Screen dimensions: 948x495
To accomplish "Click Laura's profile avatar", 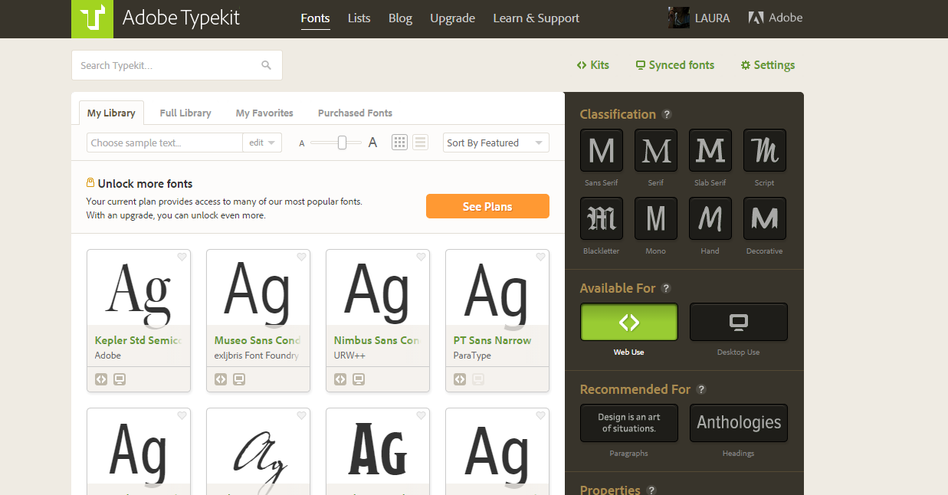I will point(679,18).
